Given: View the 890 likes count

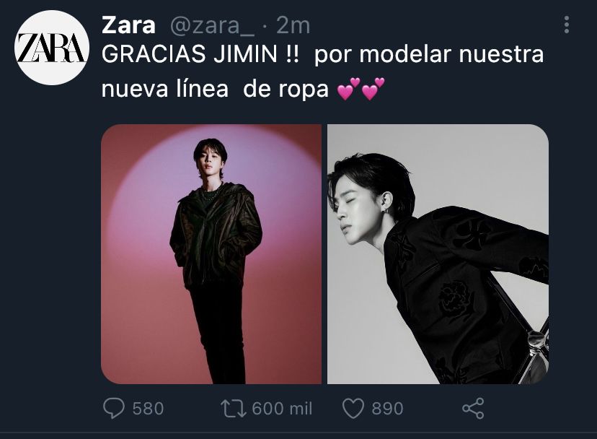Looking at the screenshot, I should click(387, 409).
